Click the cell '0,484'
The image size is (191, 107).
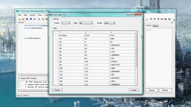point(122,39)
